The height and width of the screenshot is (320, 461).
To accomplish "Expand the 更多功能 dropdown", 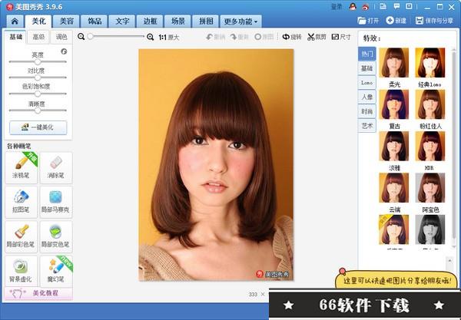I will [x=240, y=21].
